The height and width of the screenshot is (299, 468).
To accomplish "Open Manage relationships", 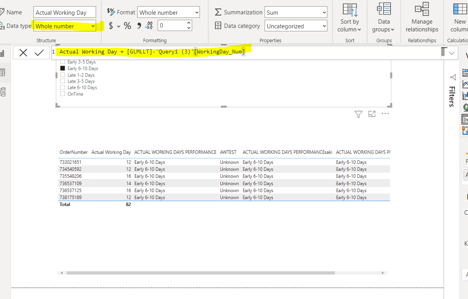I will tap(422, 18).
